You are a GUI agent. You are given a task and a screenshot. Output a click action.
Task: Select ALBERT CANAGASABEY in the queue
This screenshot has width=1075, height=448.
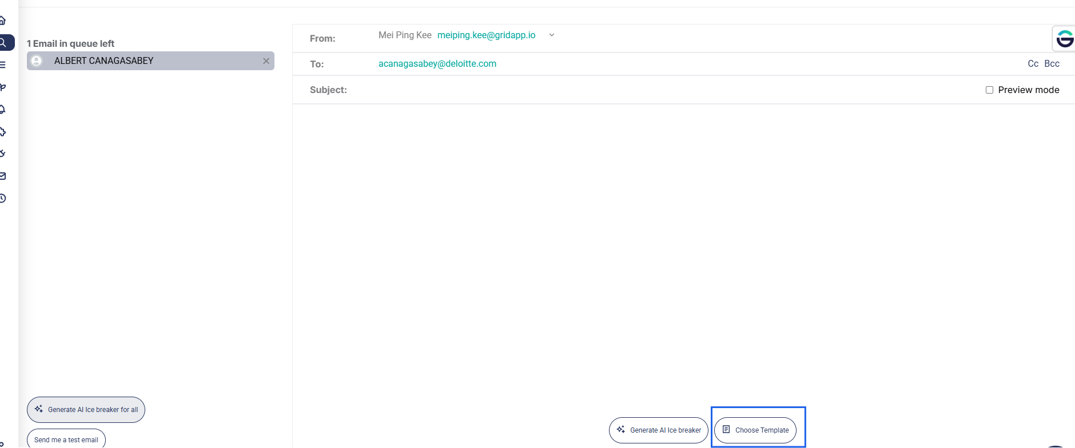pyautogui.click(x=150, y=61)
